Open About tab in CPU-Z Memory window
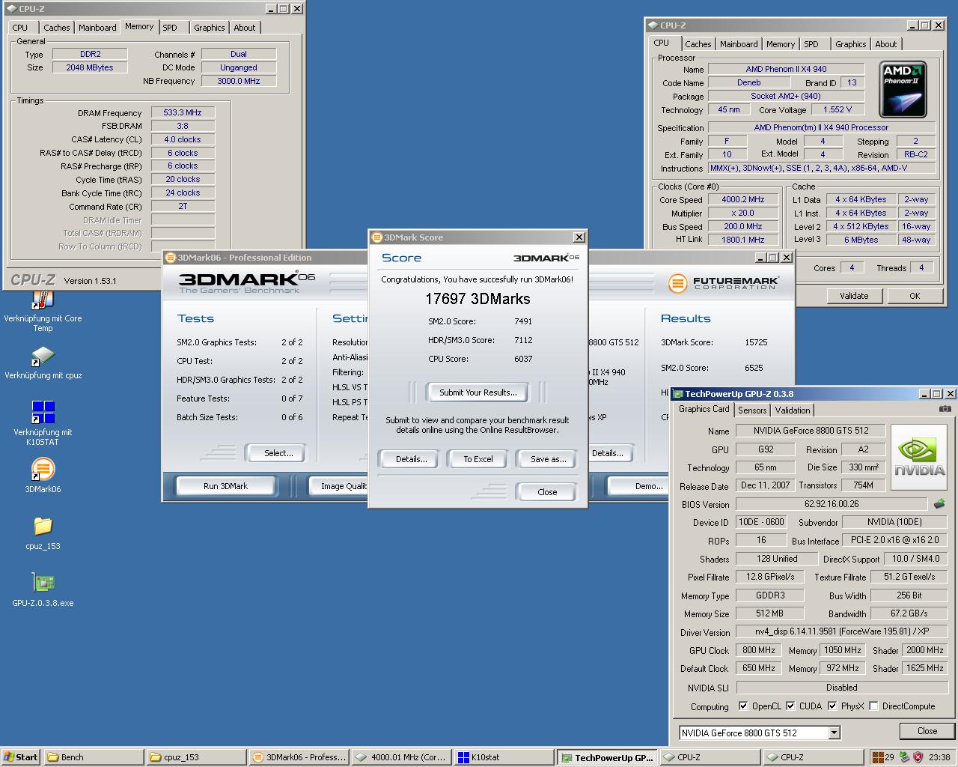Image resolution: width=958 pixels, height=767 pixels. (x=245, y=28)
